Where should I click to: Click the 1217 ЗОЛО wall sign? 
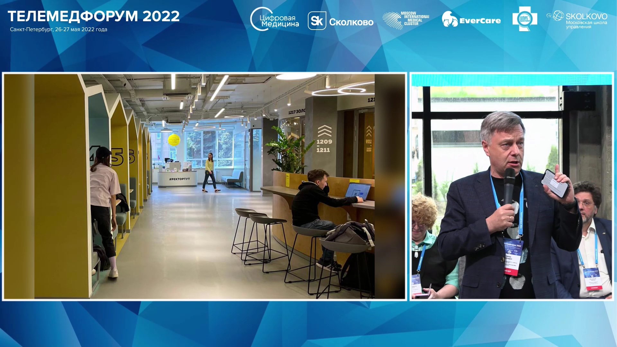point(297,111)
